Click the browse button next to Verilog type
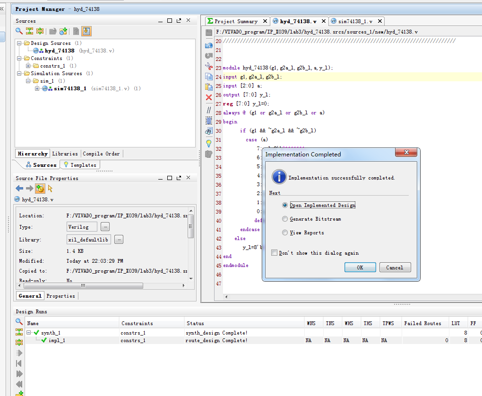 pos(105,227)
